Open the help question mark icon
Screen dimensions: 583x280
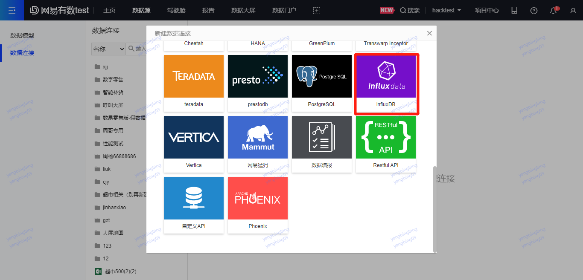tap(534, 10)
